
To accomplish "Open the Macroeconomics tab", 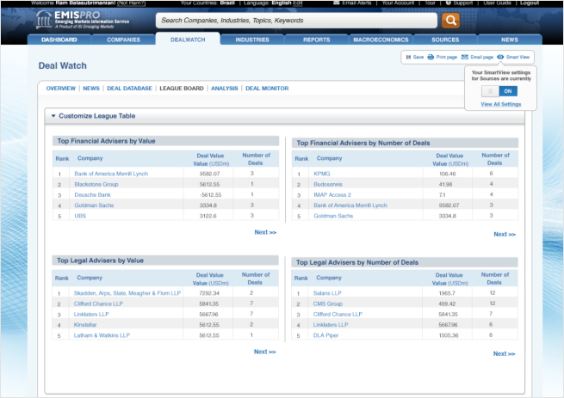I will pos(381,40).
